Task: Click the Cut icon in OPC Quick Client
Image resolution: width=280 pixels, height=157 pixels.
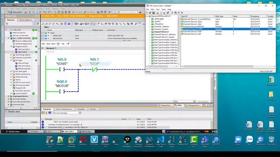Action: (x=172, y=13)
